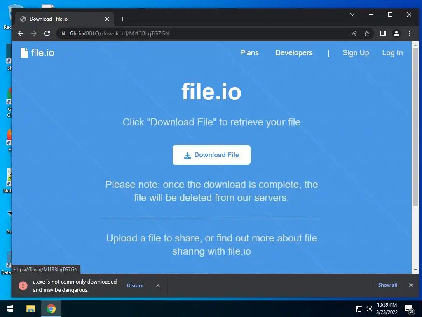Image resolution: width=422 pixels, height=317 pixels.
Task: Close the downloads bar
Action: point(411,285)
